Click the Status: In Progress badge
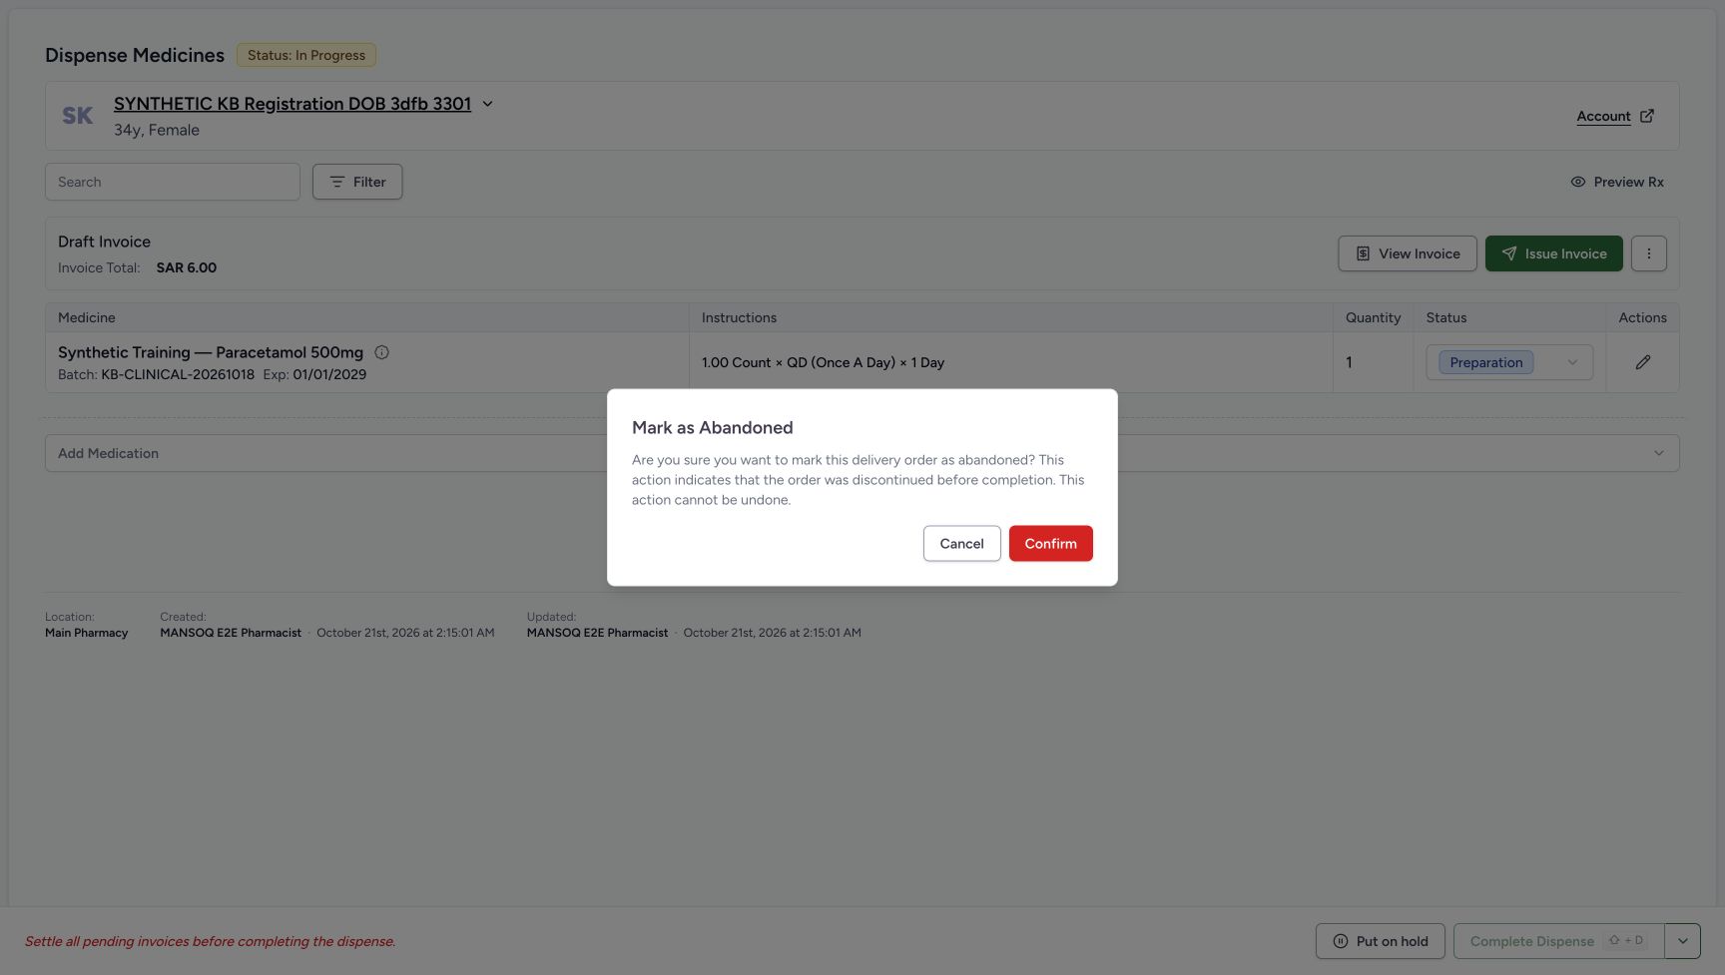The width and height of the screenshot is (1725, 975). [x=306, y=55]
